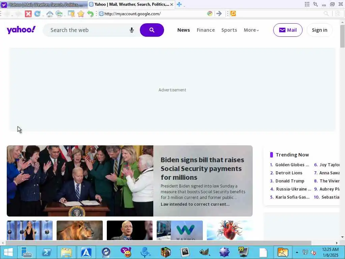Screen dimensions: 345x259
Task: Click the Biden signing photo
Action: [x=80, y=181]
